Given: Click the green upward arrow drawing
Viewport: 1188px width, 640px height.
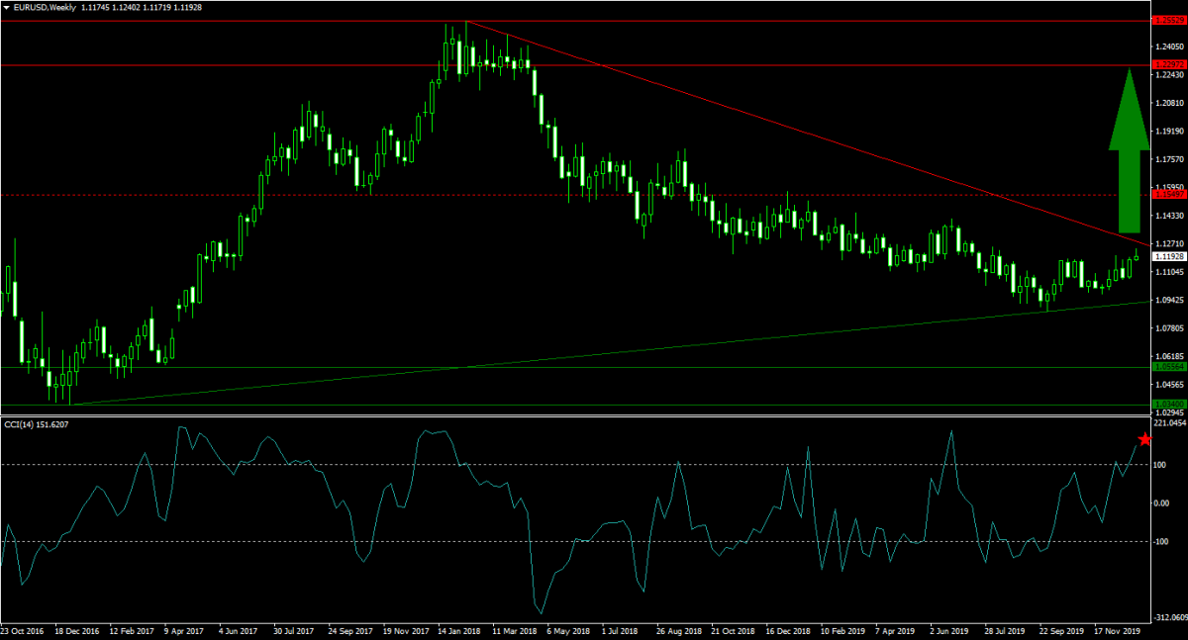Looking at the screenshot, I should pyautogui.click(x=1128, y=153).
